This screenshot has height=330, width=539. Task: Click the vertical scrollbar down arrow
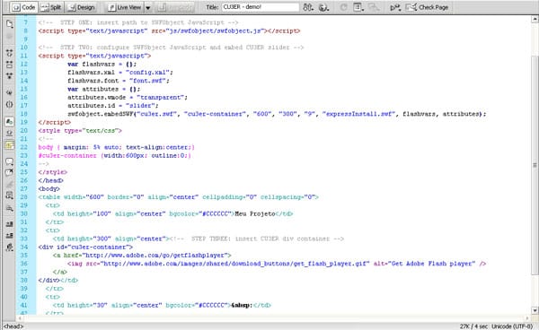coord(535,310)
